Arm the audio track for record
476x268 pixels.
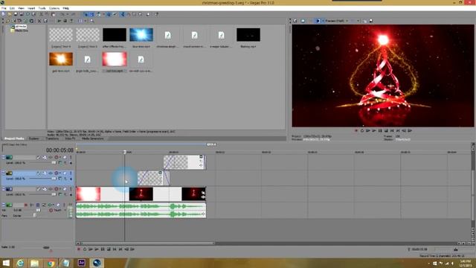coord(26,205)
